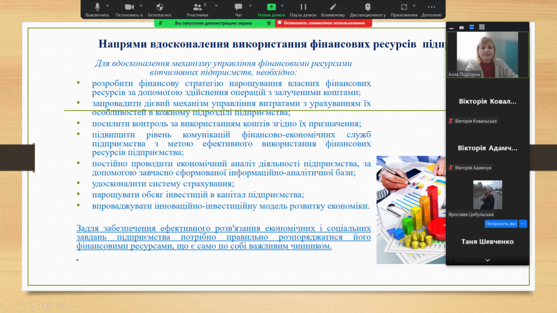Open more slideshow options with the ellipsis

click(x=75, y=306)
